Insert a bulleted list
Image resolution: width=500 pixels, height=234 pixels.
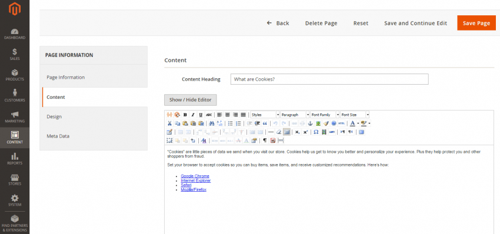click(230, 123)
